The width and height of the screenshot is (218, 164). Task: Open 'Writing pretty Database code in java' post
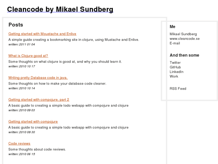click(38, 78)
